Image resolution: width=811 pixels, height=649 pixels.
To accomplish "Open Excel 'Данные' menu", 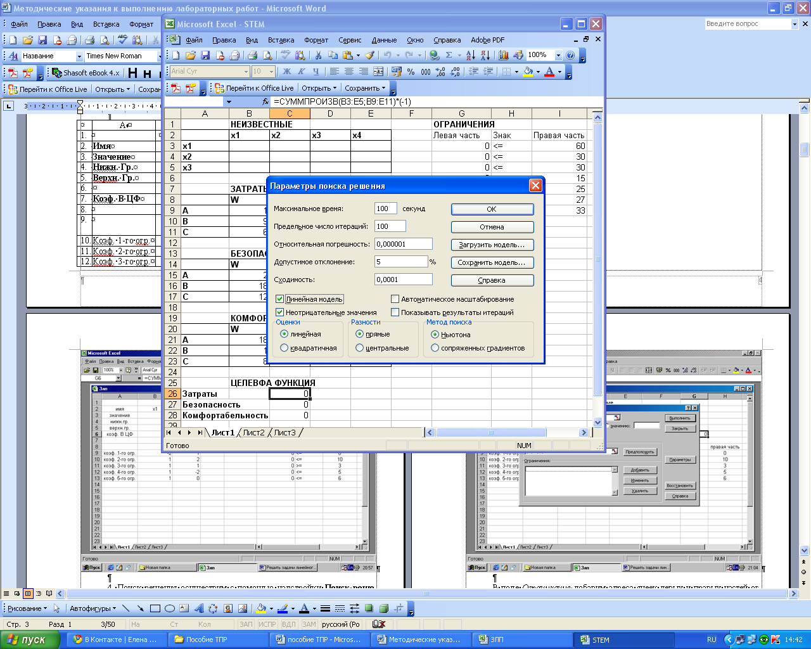I will point(384,40).
